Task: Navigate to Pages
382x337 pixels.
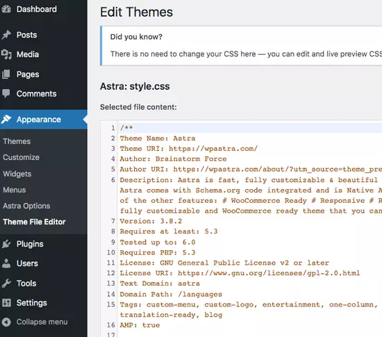Action: click(x=28, y=74)
